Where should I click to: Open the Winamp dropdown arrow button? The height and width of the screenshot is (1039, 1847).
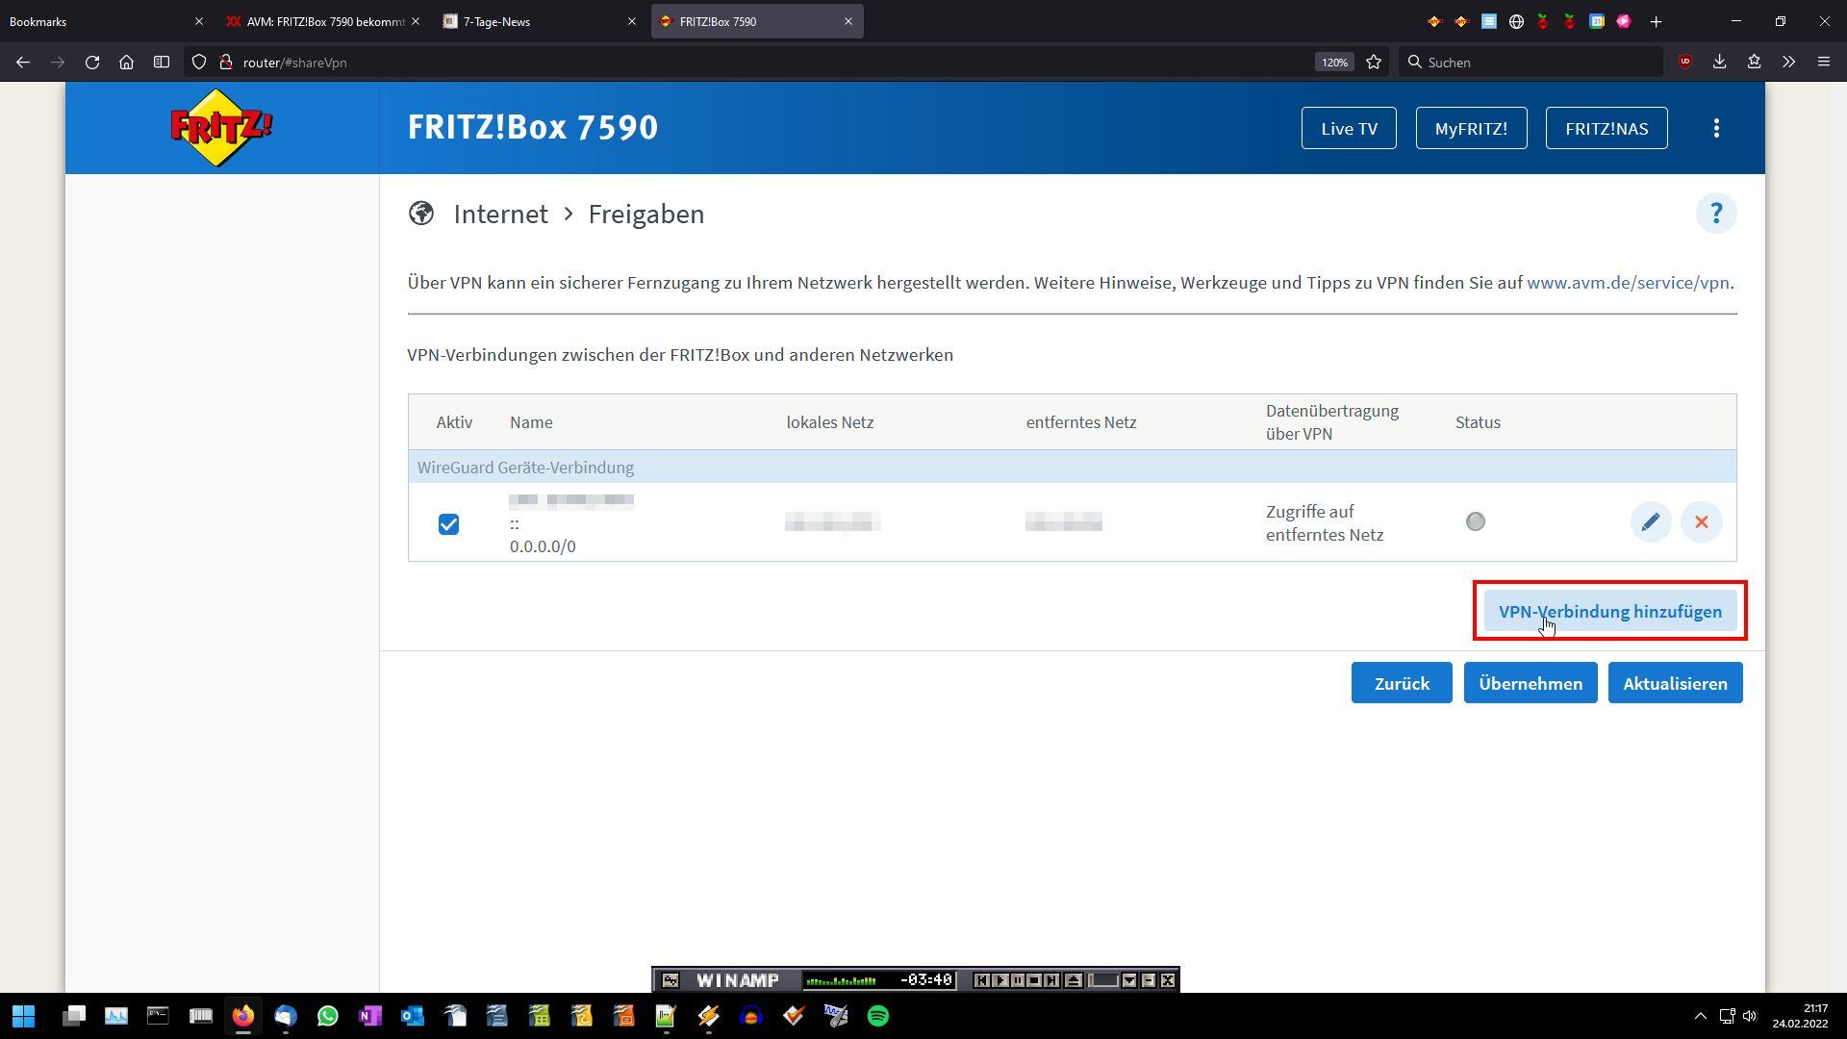[1129, 980]
